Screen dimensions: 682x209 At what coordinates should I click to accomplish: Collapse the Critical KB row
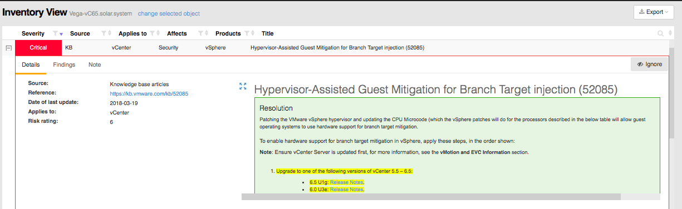pyautogui.click(x=9, y=48)
